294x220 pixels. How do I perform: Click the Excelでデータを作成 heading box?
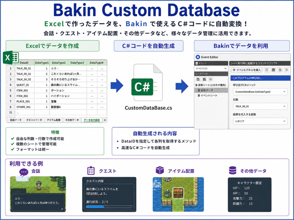[52, 46]
